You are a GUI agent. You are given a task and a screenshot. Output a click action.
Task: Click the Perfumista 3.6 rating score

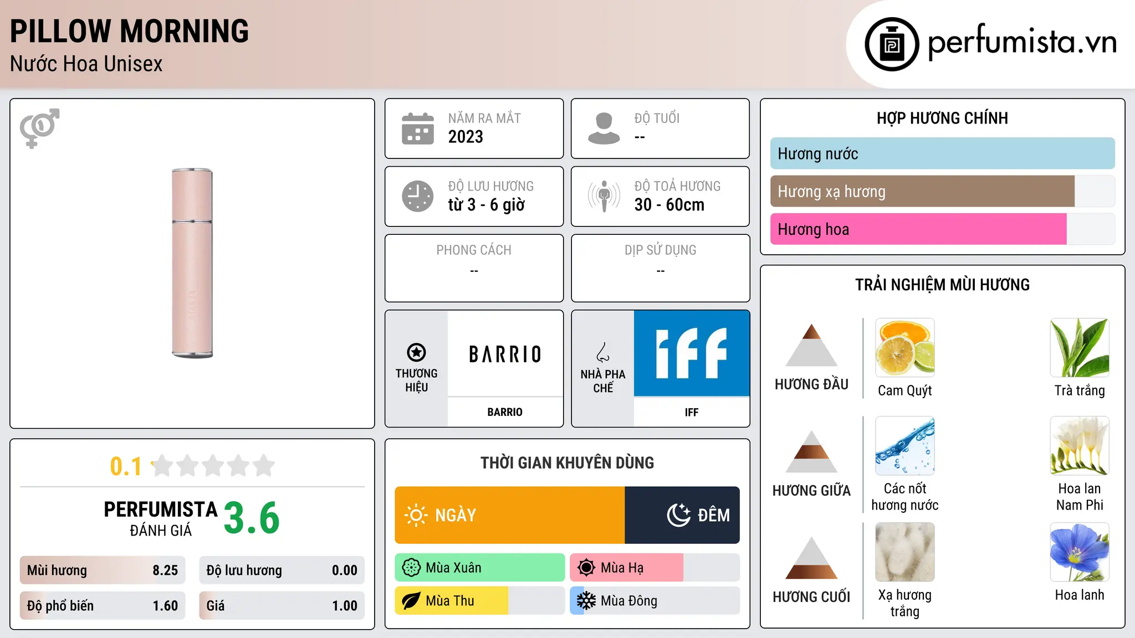pyautogui.click(x=252, y=518)
